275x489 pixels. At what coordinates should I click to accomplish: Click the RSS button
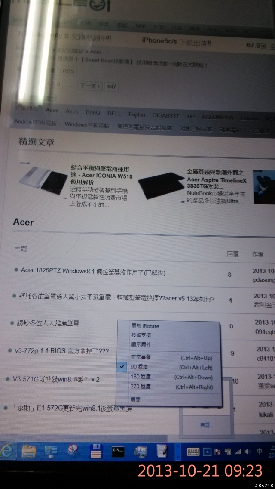[x=68, y=71]
